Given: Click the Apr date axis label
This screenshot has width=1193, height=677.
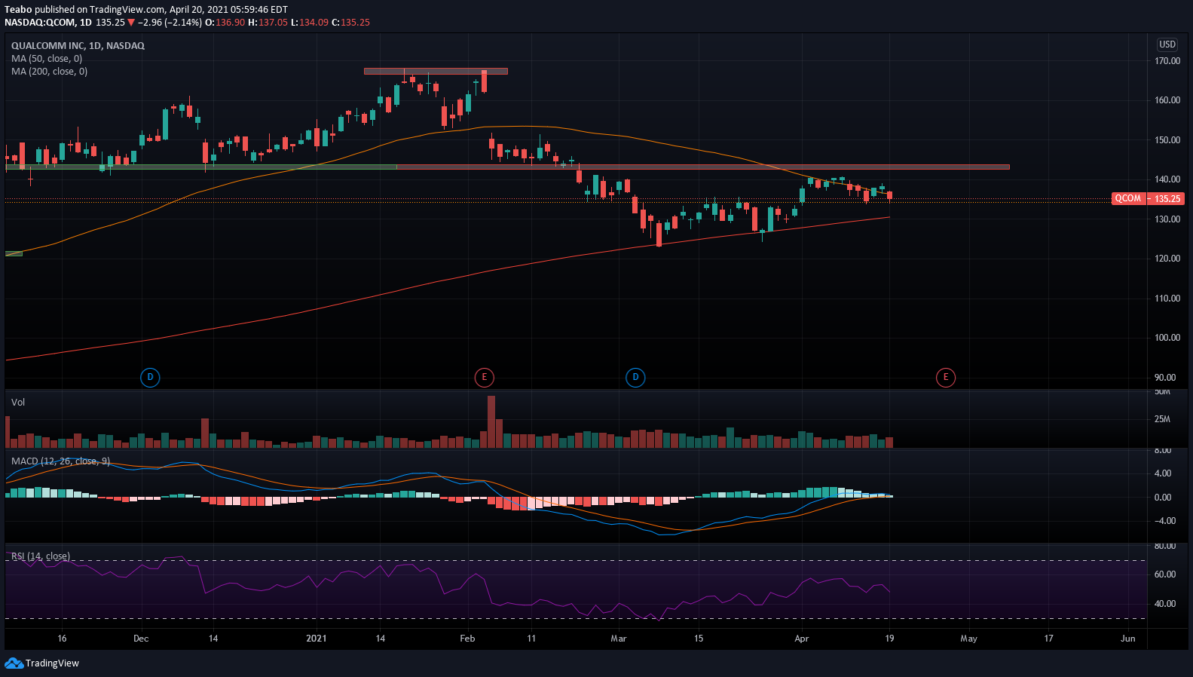Looking at the screenshot, I should click(802, 639).
